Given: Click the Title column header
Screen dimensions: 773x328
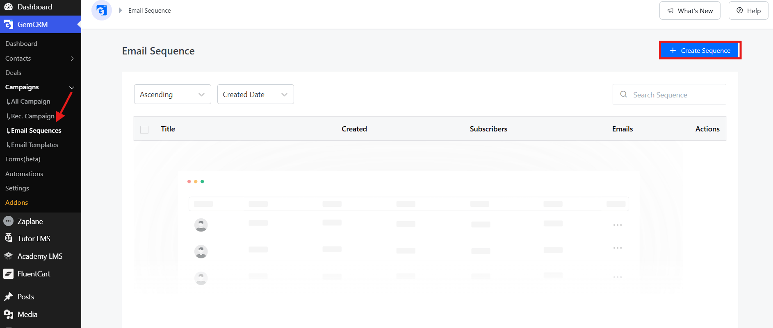Looking at the screenshot, I should click(168, 129).
